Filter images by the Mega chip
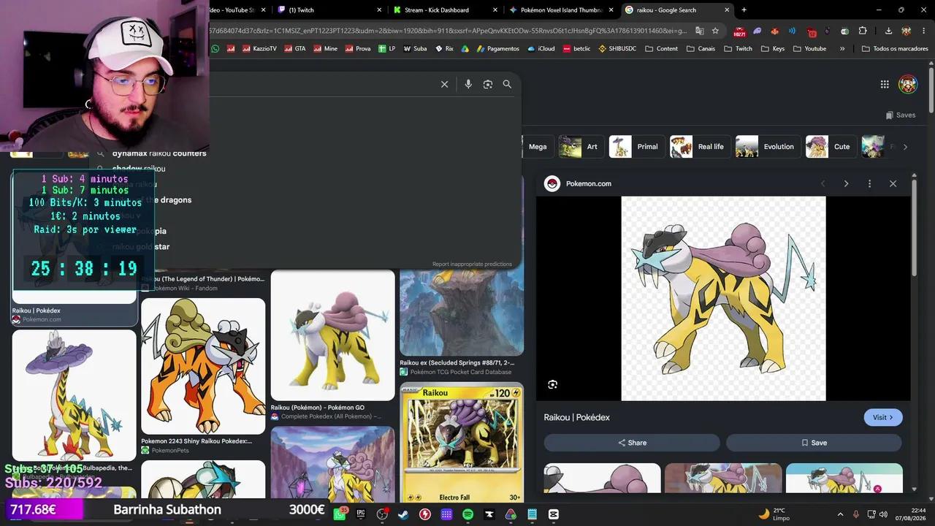 (x=538, y=147)
